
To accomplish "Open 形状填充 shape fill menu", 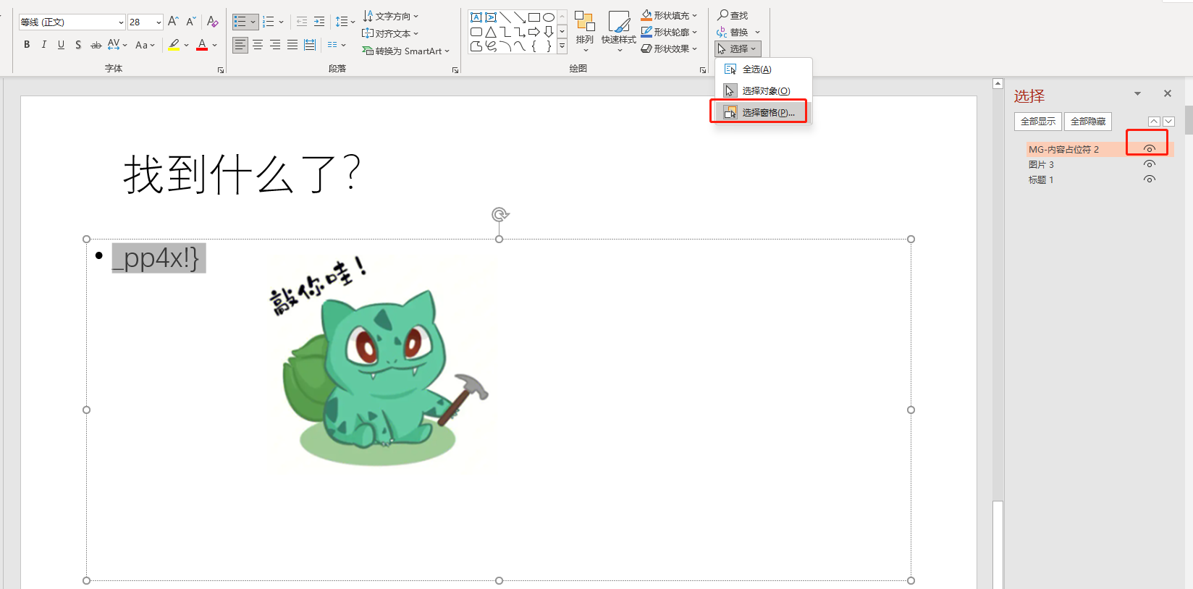I will point(670,15).
